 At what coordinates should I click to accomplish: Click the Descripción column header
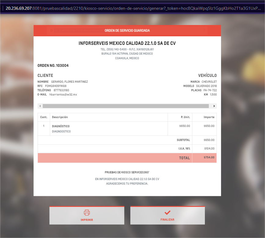point(60,117)
